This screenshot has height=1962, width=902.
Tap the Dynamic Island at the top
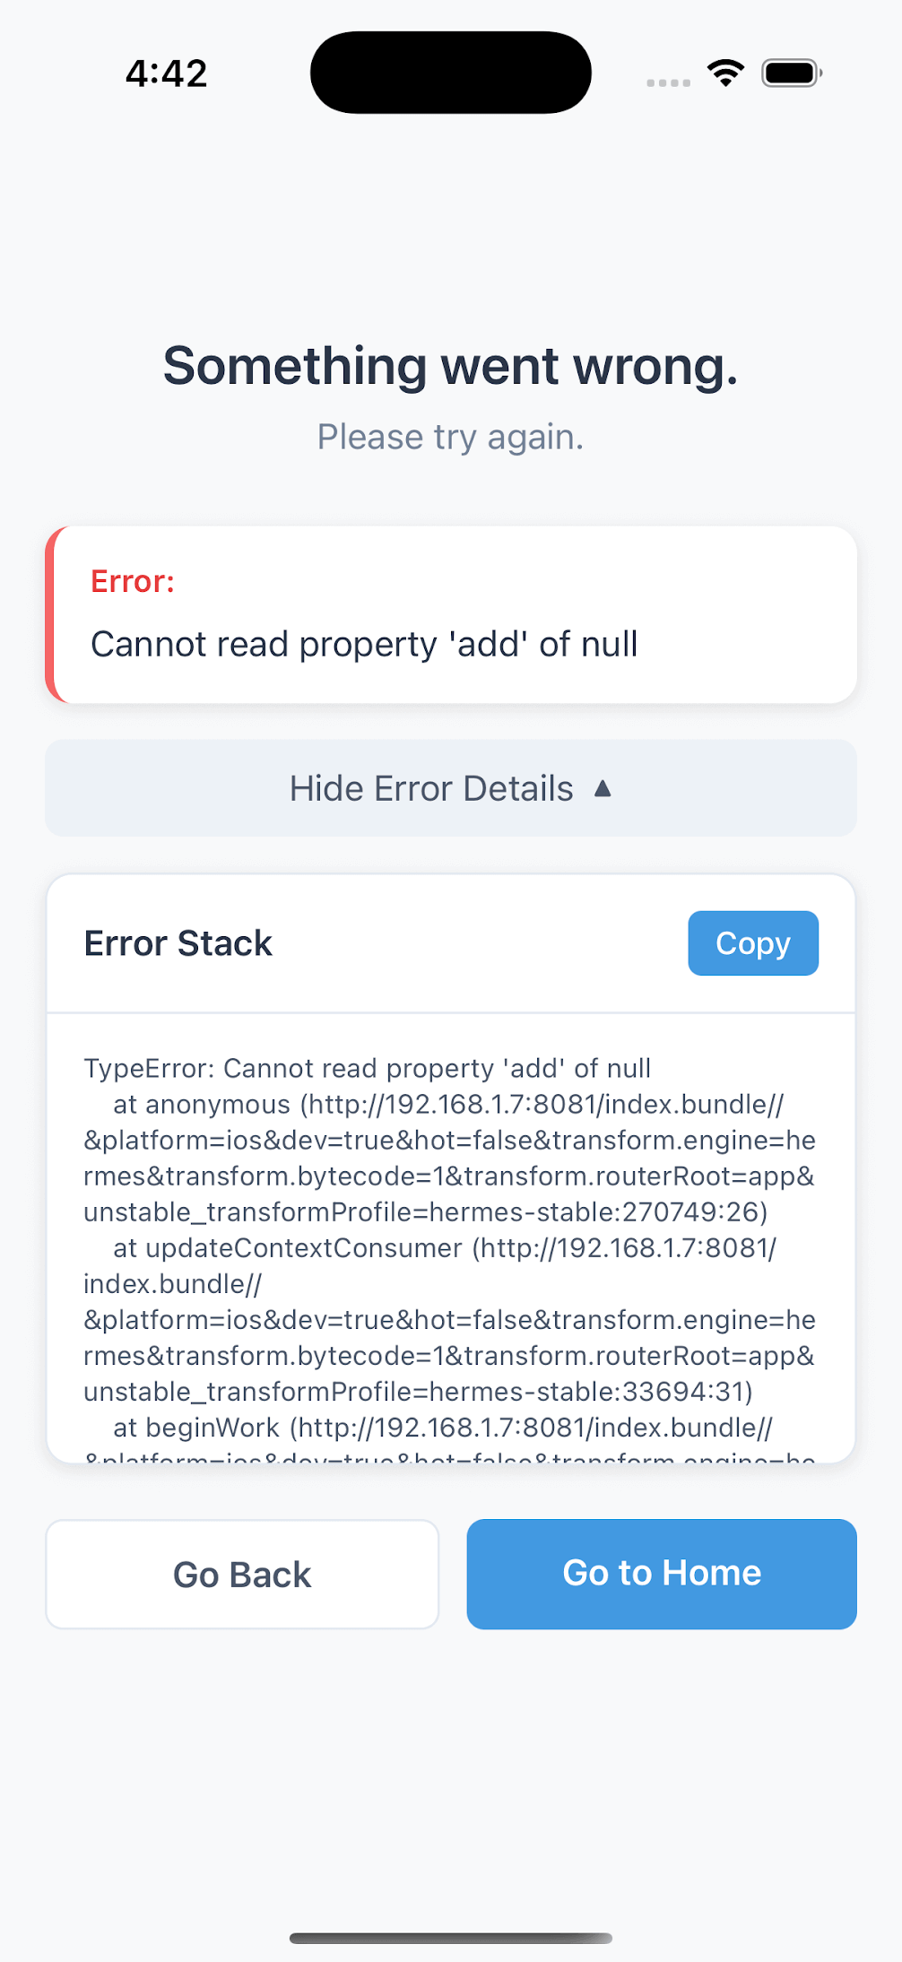450,72
